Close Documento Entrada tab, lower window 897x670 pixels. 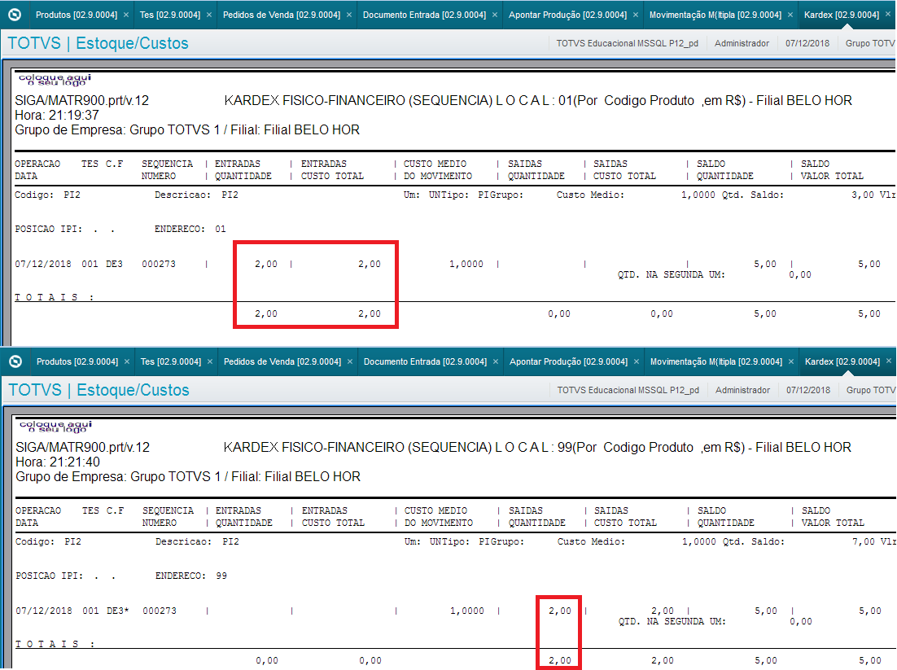click(x=496, y=361)
